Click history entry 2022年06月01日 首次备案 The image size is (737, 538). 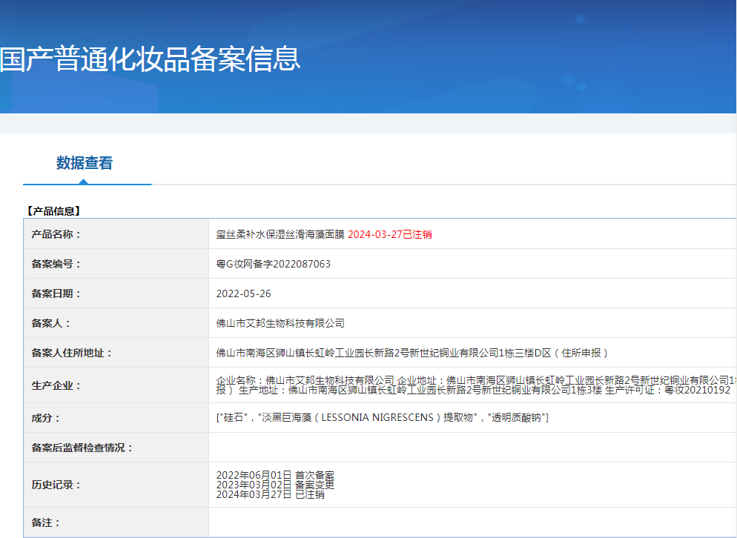coord(275,475)
